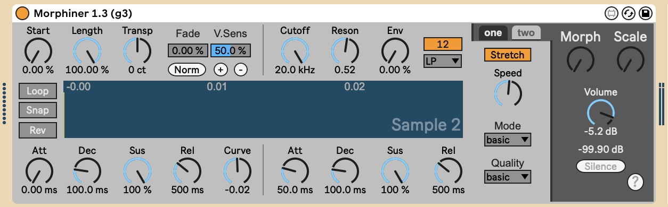Adjust the filter envelope Att knob at 50.0 ms
The width and height of the screenshot is (668, 207).
(295, 171)
